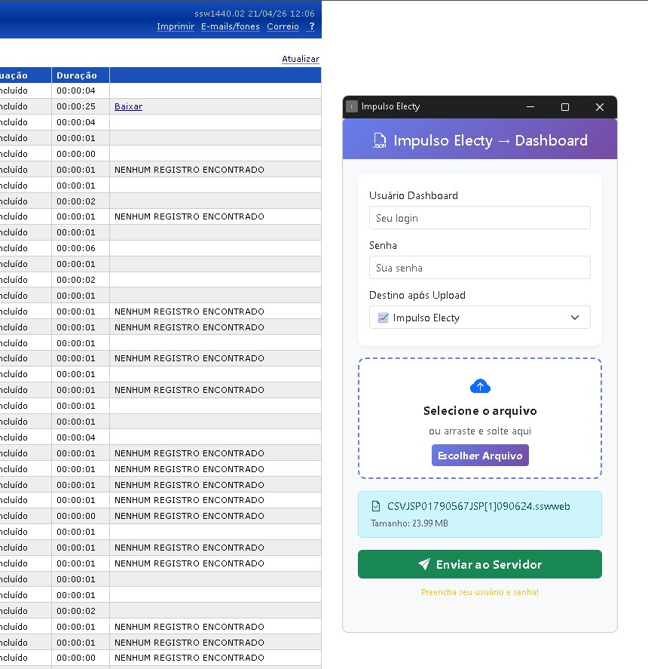Open the E-mails/fones link
Image resolution: width=648 pixels, height=669 pixels.
click(x=231, y=26)
